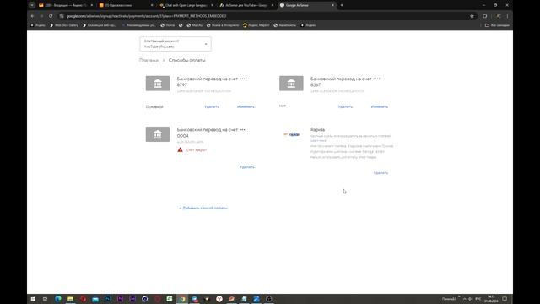Open the Windows Start menu
The image size is (540, 304).
tap(33, 299)
